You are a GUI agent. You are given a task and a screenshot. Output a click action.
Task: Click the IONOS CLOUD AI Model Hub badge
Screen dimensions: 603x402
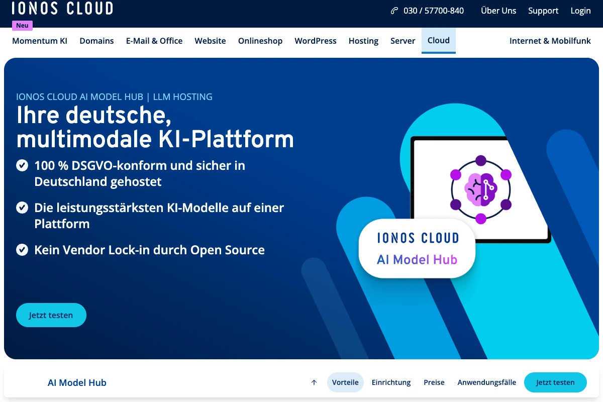(417, 248)
